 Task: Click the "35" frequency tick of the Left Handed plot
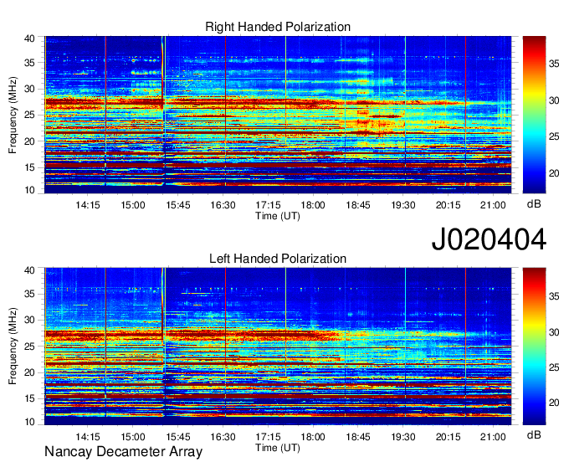(x=30, y=294)
